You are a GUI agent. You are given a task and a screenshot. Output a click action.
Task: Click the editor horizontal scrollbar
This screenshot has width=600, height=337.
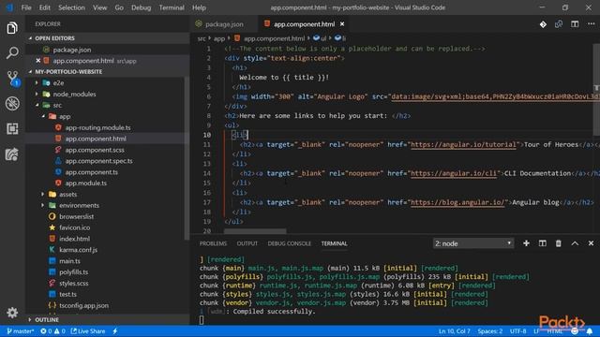(255, 231)
